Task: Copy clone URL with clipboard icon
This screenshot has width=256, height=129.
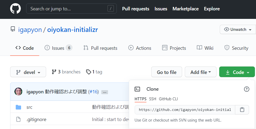Action: (x=242, y=110)
